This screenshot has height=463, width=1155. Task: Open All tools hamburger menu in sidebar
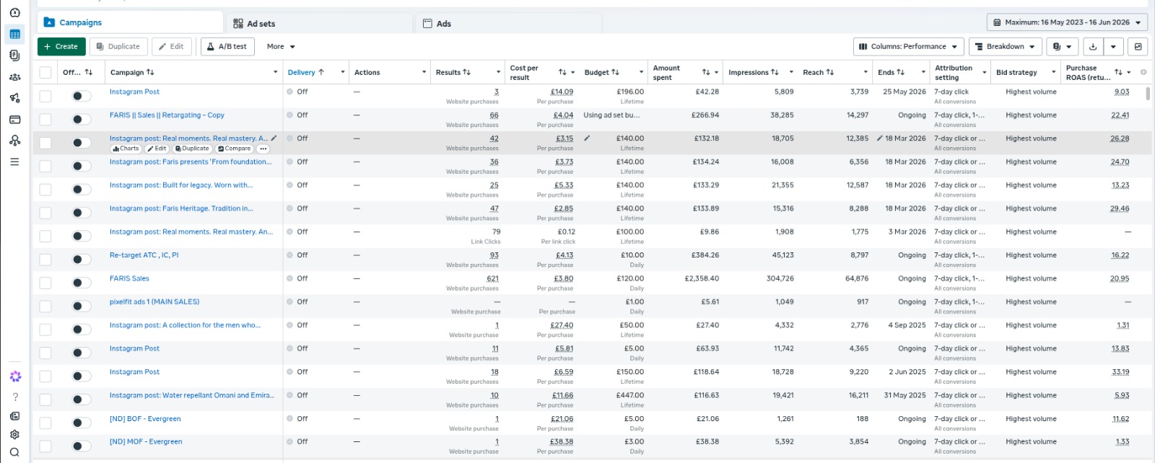coord(14,162)
